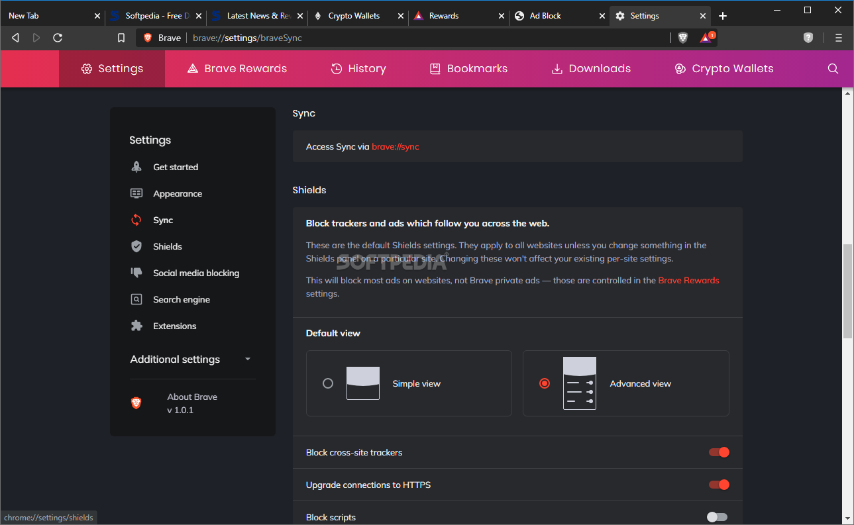Viewport: 854px width, 525px height.
Task: Click the Brave lion icon in address bar
Action: (148, 38)
